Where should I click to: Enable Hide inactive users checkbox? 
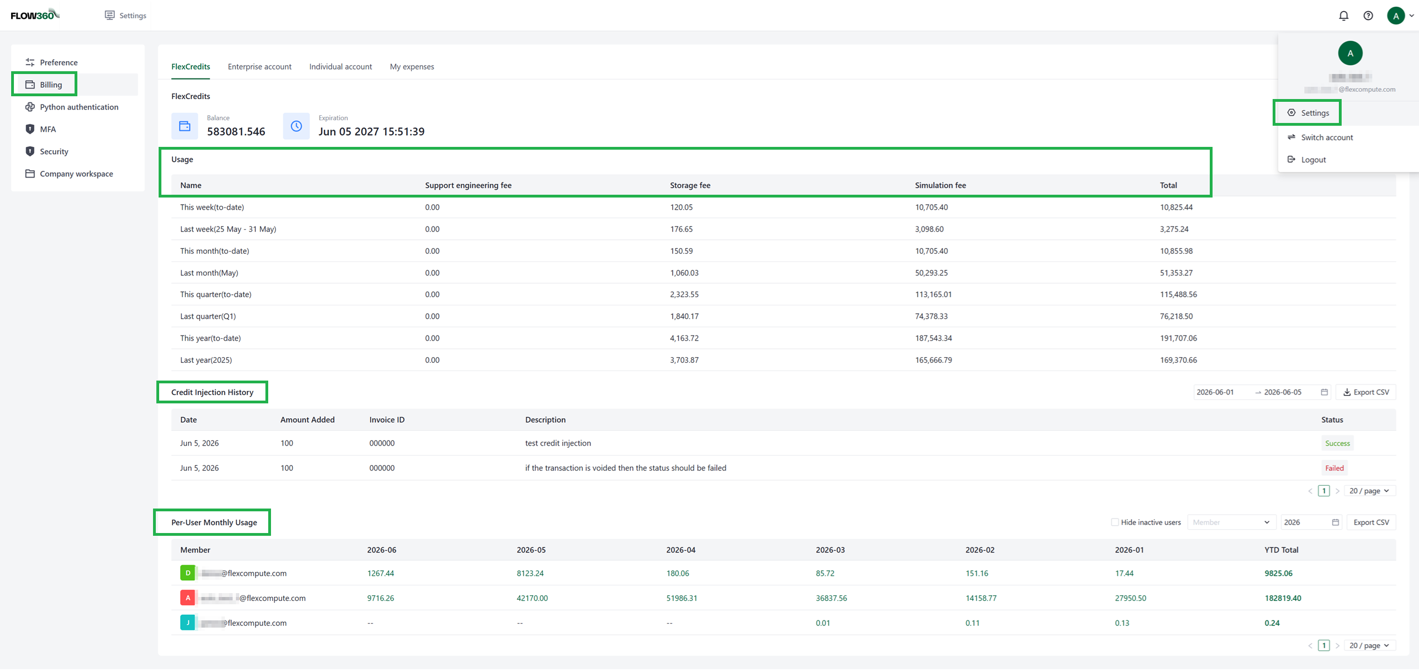point(1115,522)
